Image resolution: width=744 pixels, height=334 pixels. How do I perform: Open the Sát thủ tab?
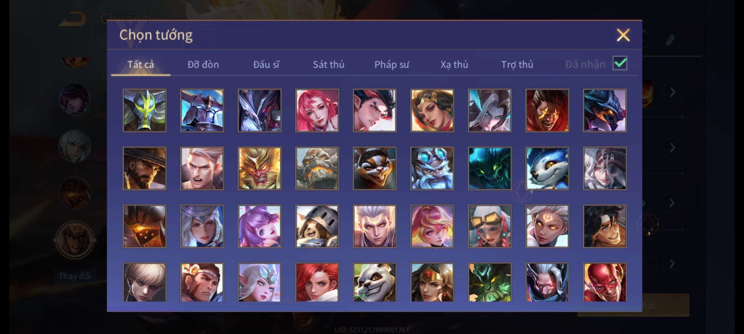[329, 64]
